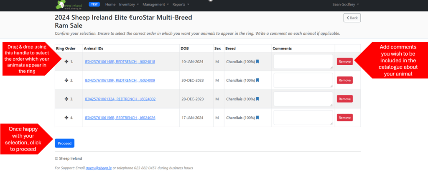Click drag handle for ring order 1
Viewport: 428px width, 172px height.
click(x=66, y=62)
